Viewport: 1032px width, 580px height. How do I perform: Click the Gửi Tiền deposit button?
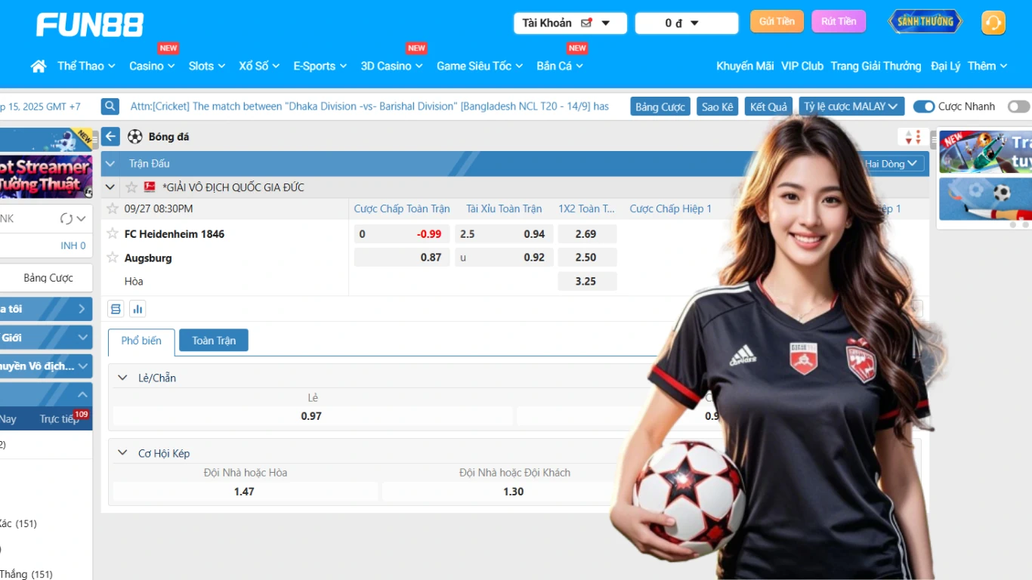pos(777,21)
